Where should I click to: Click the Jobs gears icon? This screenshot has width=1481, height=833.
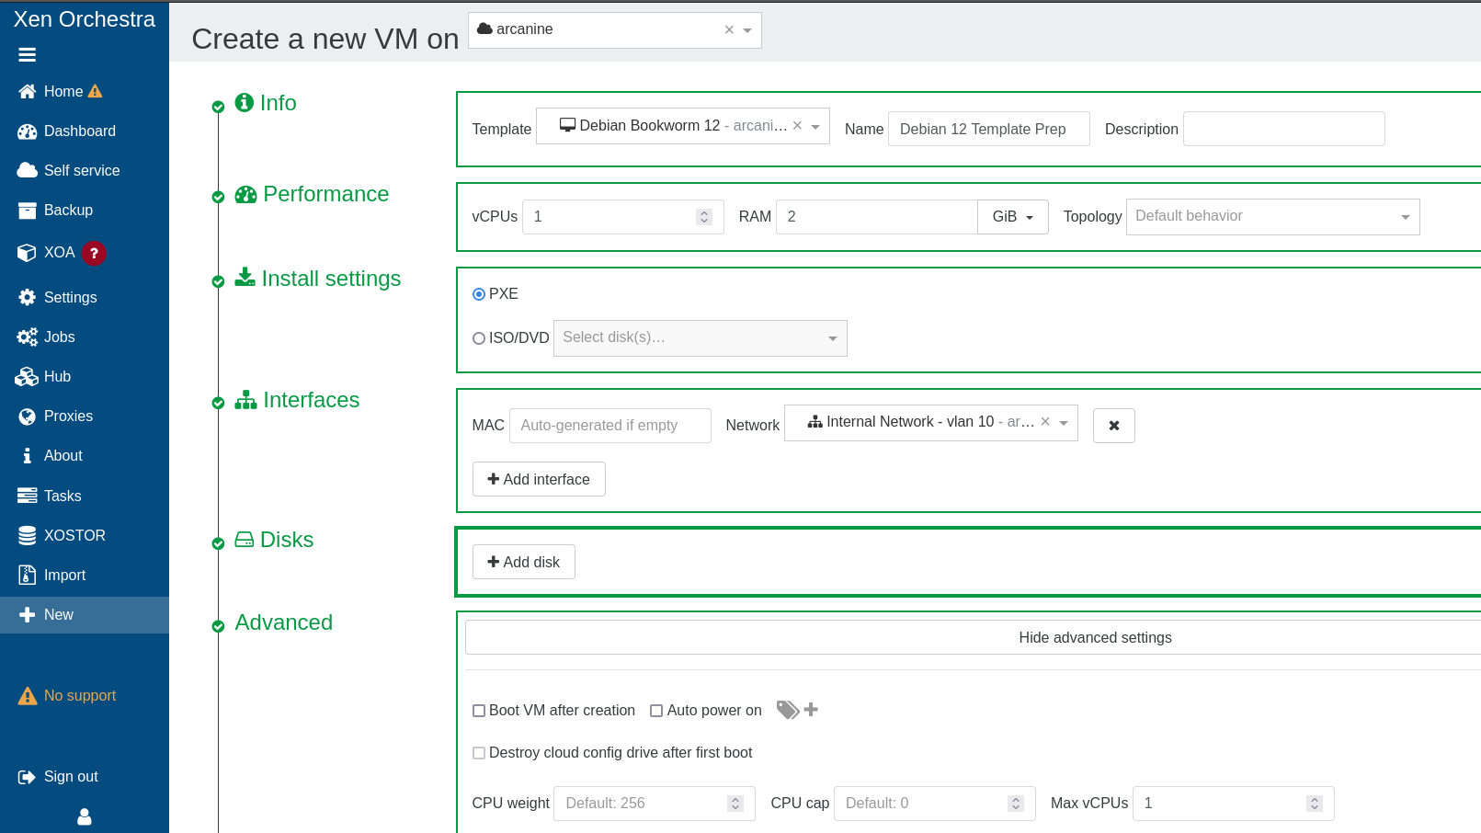pos(28,337)
